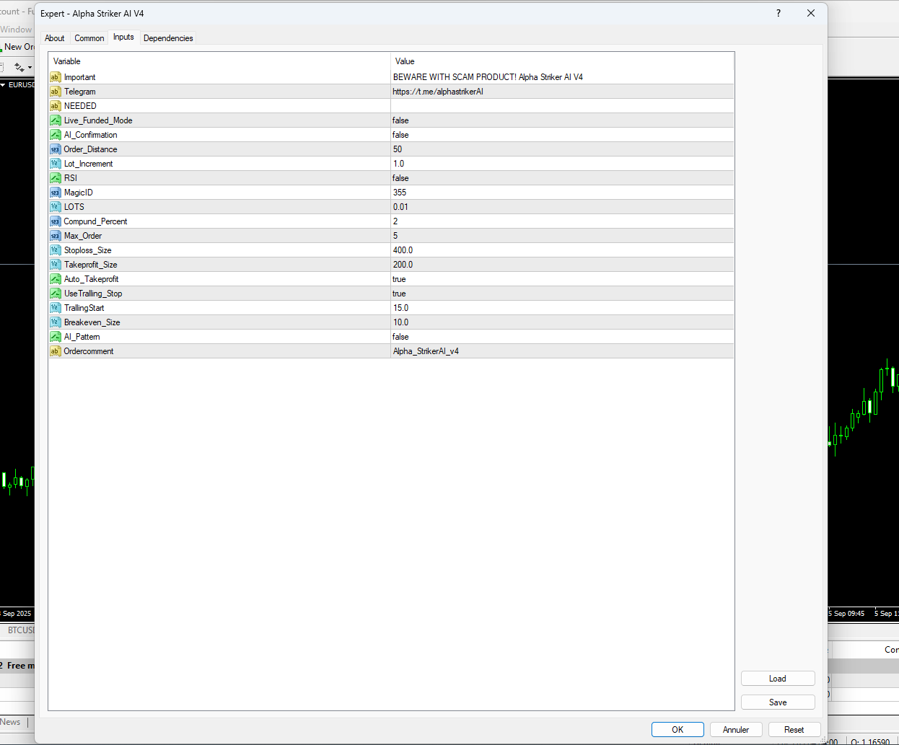Viewport: 899px width, 745px height.
Task: Select the 'false' value of Live_Funded_Mode
Action: pyautogui.click(x=562, y=120)
